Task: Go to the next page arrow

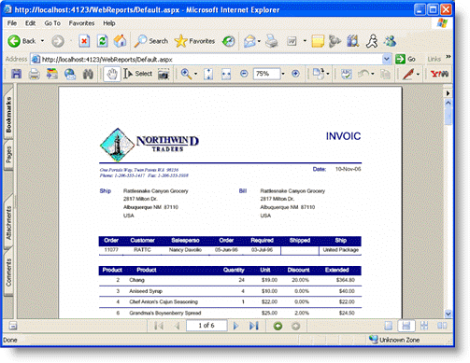Action: pyautogui.click(x=235, y=326)
